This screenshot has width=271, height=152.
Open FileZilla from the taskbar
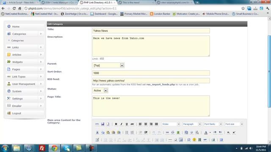tap(42, 148)
